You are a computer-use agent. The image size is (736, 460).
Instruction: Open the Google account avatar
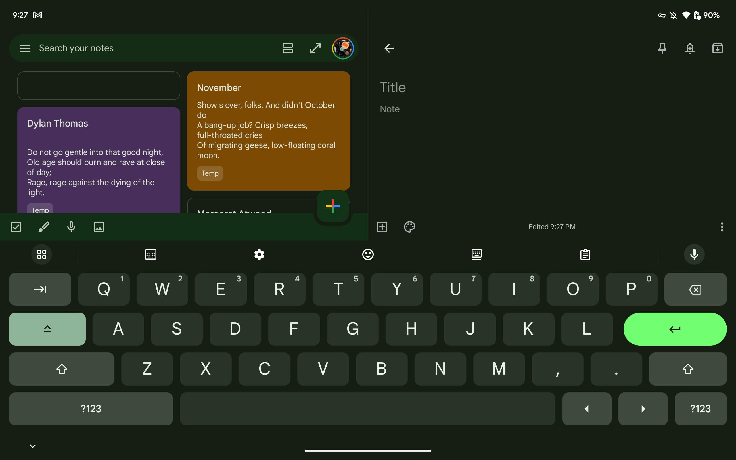(343, 48)
